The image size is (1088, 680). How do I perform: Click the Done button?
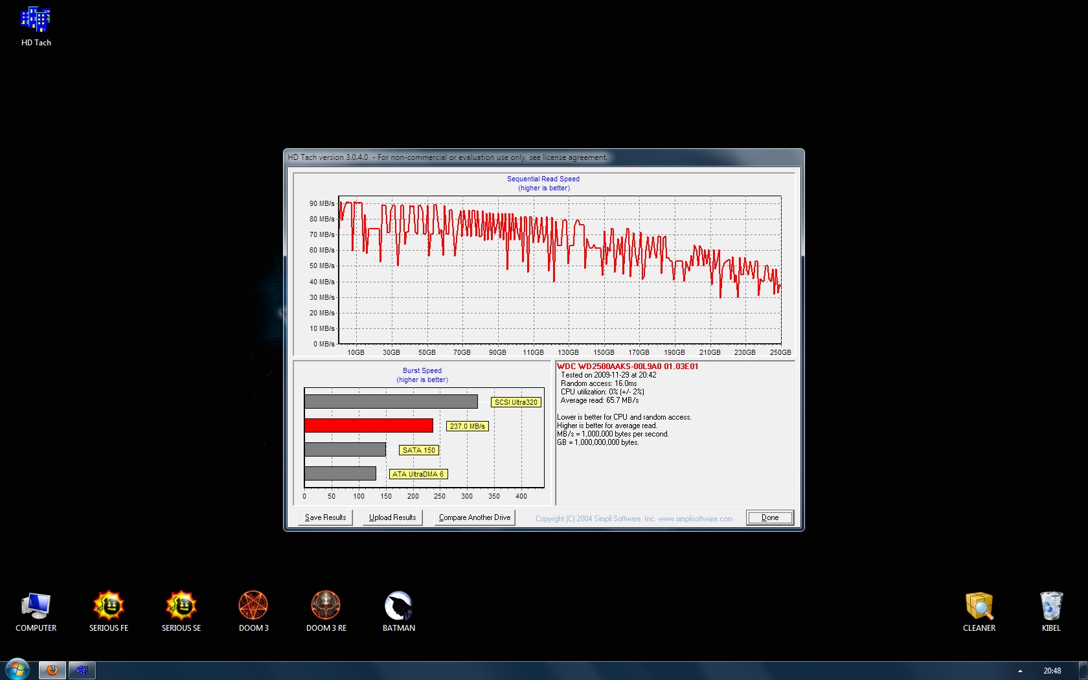point(770,517)
